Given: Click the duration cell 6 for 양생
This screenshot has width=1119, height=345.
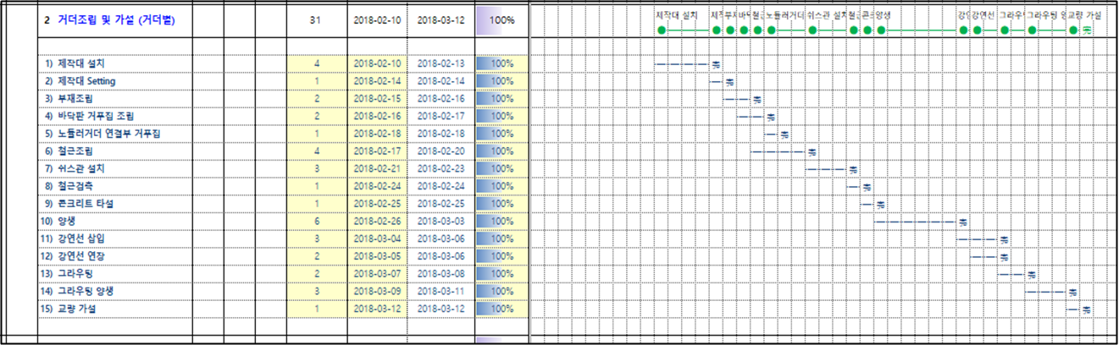Looking at the screenshot, I should point(316,222).
